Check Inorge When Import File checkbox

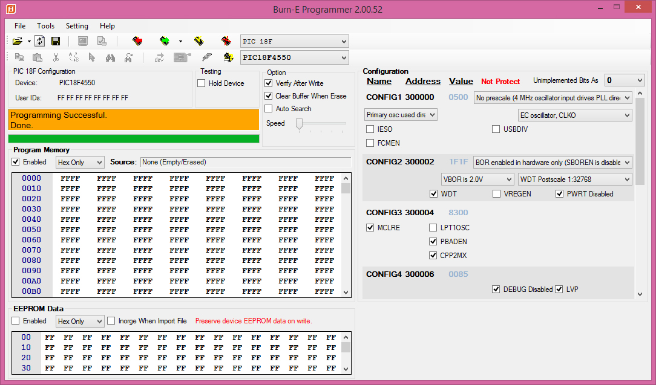point(111,320)
